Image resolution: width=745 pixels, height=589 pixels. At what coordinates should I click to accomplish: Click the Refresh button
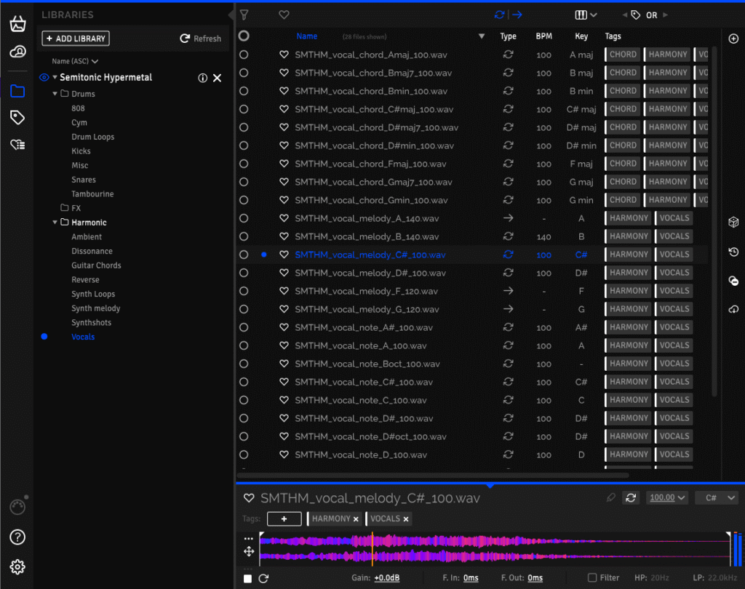click(x=201, y=39)
